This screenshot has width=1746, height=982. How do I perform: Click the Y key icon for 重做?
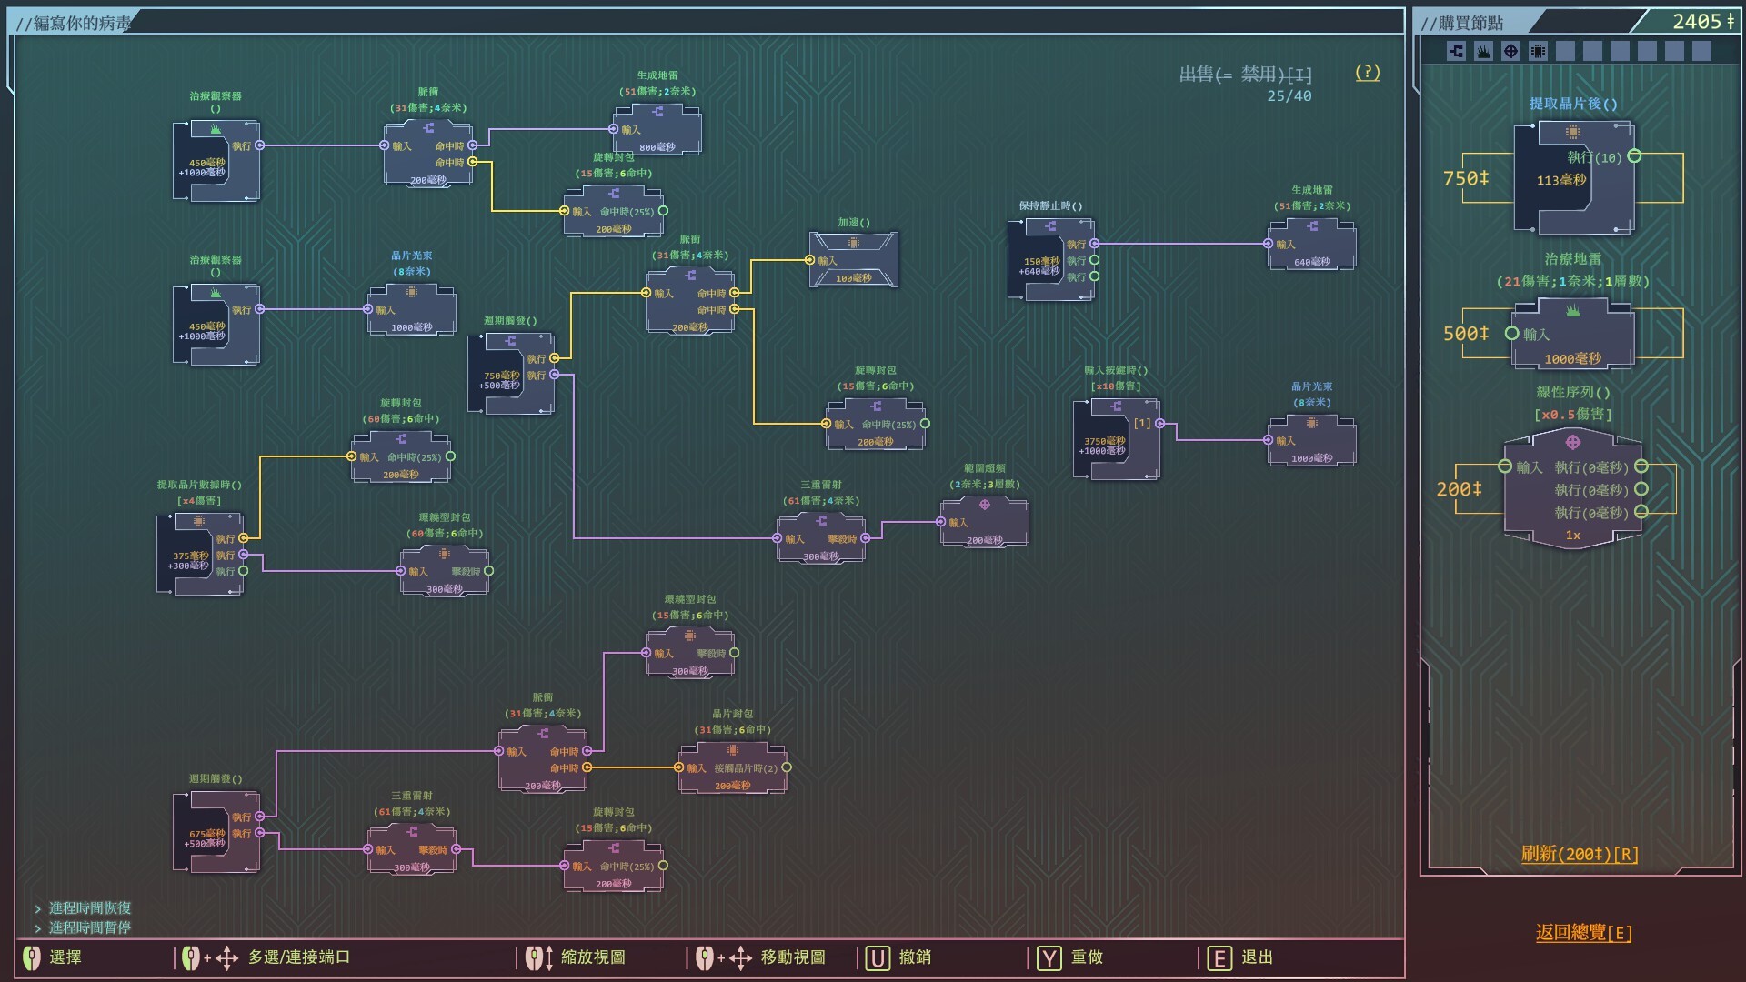click(1049, 958)
